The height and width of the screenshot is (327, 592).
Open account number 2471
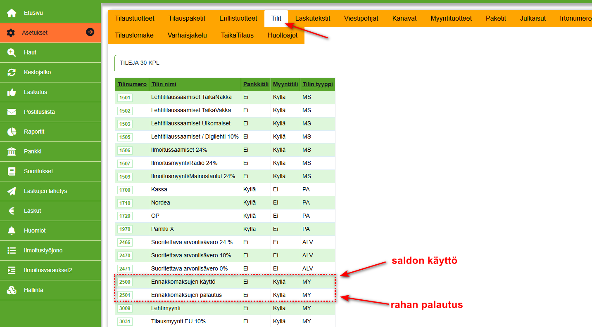(125, 268)
